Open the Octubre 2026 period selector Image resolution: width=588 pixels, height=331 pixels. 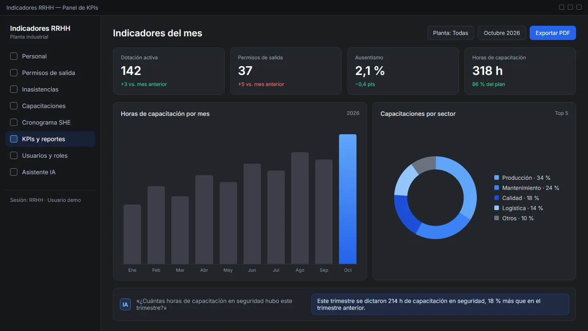[x=502, y=33]
